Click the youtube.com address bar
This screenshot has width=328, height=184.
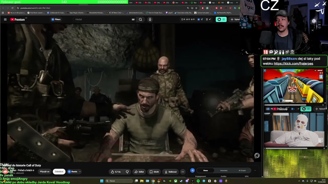102,8
